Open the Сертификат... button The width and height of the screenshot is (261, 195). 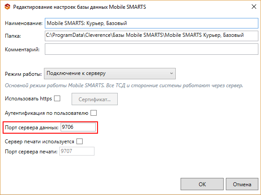tap(94, 99)
